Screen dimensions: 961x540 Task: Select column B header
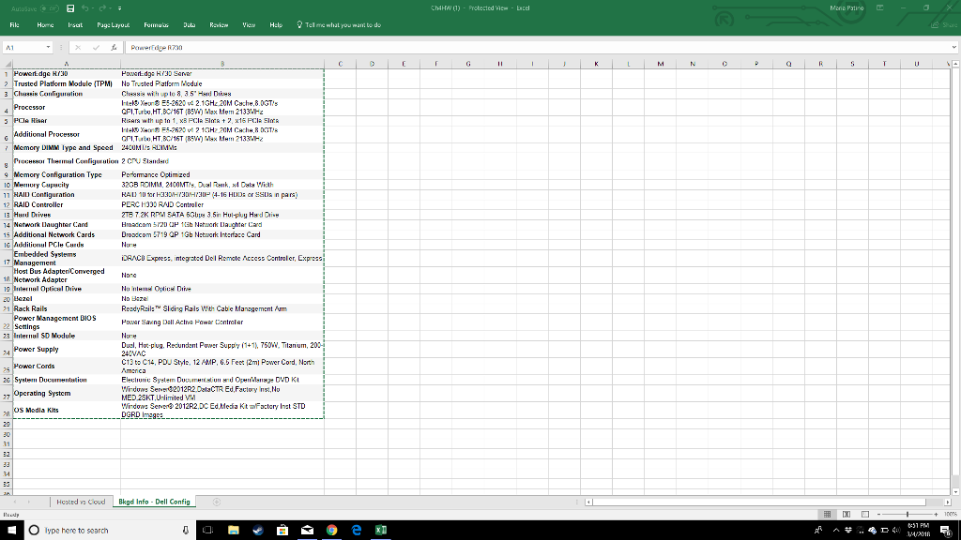point(222,64)
